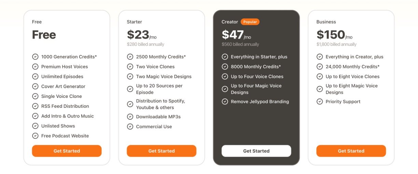Image resolution: width=418 pixels, height=174 pixels.
Task: Click checkmark icon next to Cover Art Generator
Action: click(35, 86)
